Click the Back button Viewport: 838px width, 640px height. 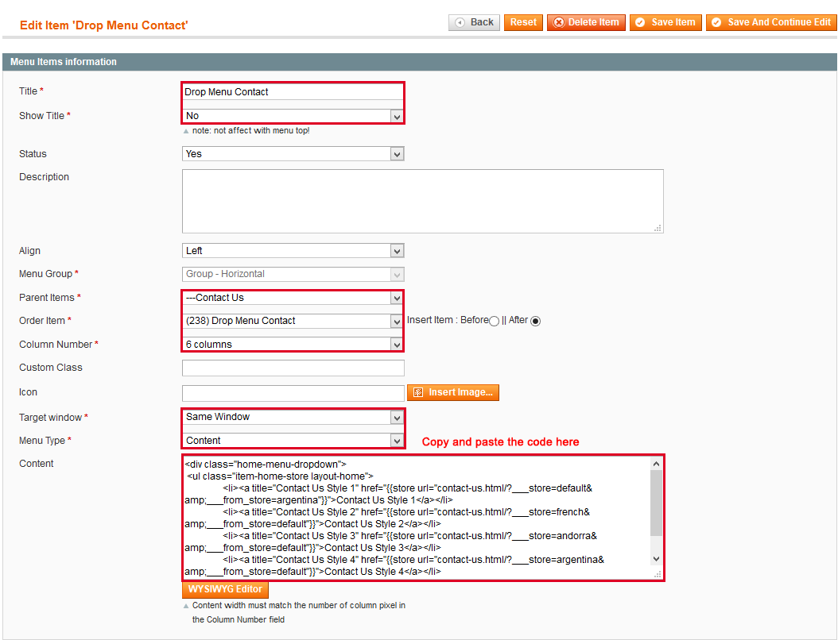(x=474, y=22)
